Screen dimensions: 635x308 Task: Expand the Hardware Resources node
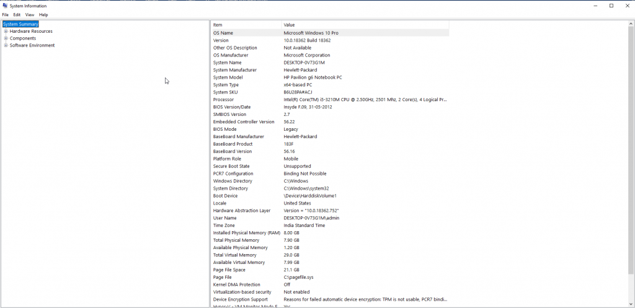click(6, 31)
